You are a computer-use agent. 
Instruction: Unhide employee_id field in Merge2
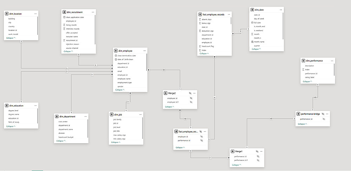click(x=191, y=98)
